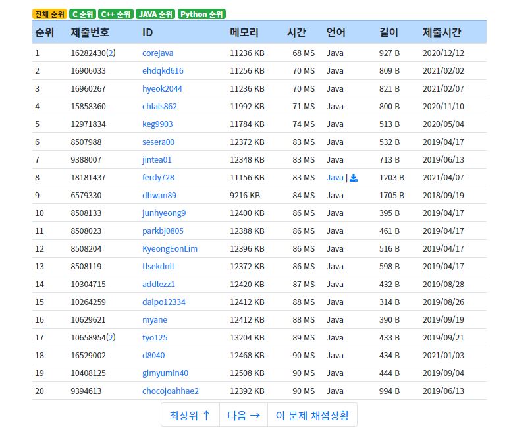Click the 1705 B length cell
This screenshot has width=509, height=434.
coord(392,196)
